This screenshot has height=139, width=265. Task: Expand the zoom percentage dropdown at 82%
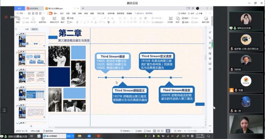(x=180, y=131)
